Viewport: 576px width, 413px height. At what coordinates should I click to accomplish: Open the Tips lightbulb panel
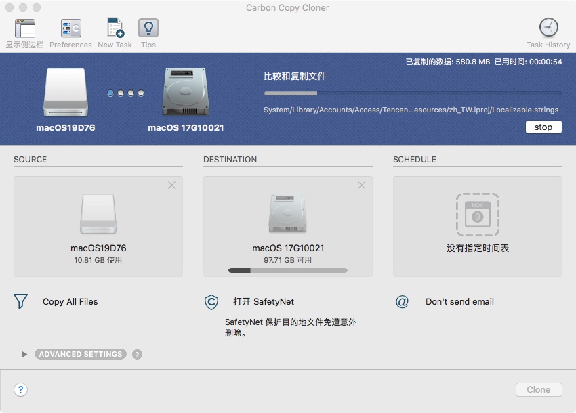148,28
